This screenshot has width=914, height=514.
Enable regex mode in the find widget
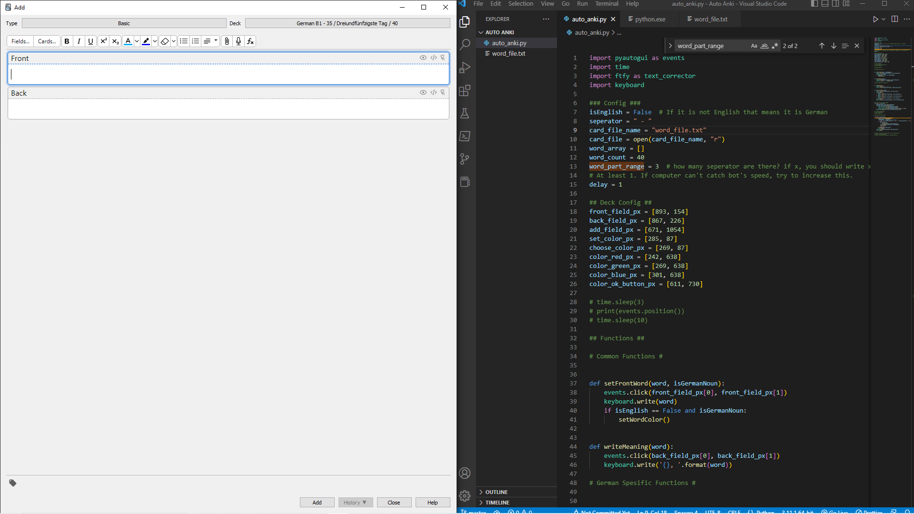point(775,45)
